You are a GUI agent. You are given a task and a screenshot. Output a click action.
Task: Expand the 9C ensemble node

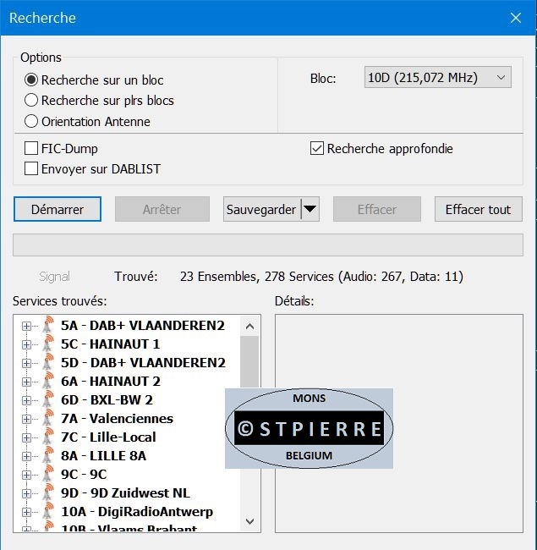pyautogui.click(x=26, y=475)
